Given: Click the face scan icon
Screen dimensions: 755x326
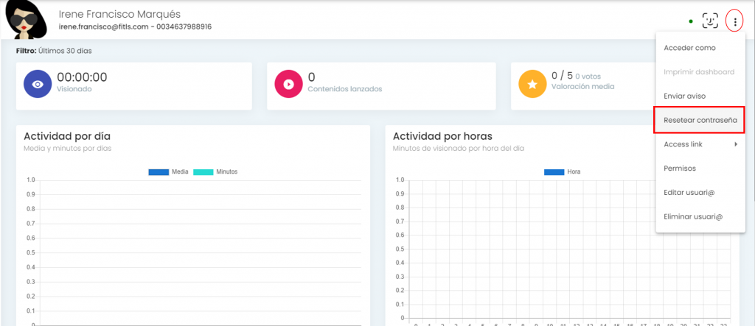Looking at the screenshot, I should (x=710, y=21).
